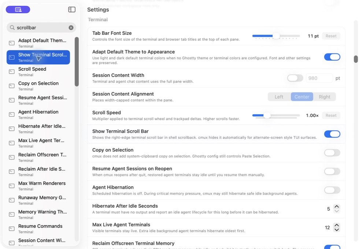Screen dimensions: 359x249
Task: Open Reclaim After Idle Seconds result
Action: pyautogui.click(x=38, y=172)
